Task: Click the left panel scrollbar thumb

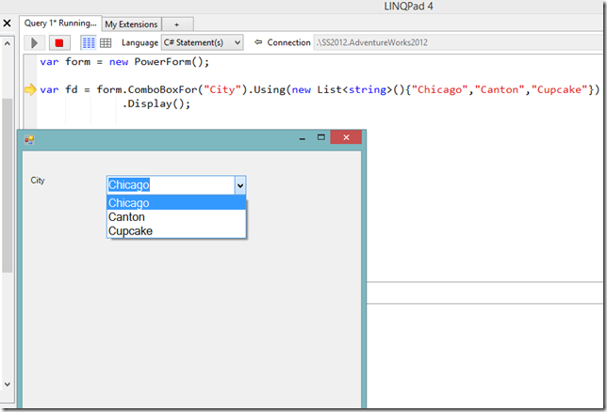Action: (8, 185)
